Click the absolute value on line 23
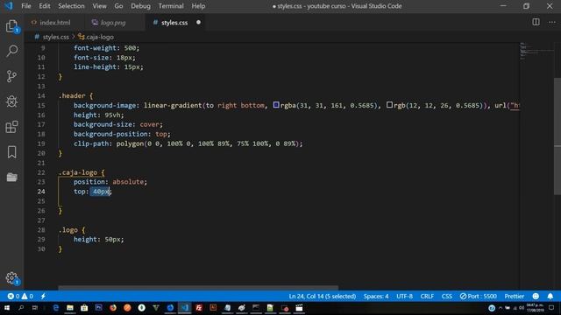This screenshot has height=315, width=561. coord(128,182)
